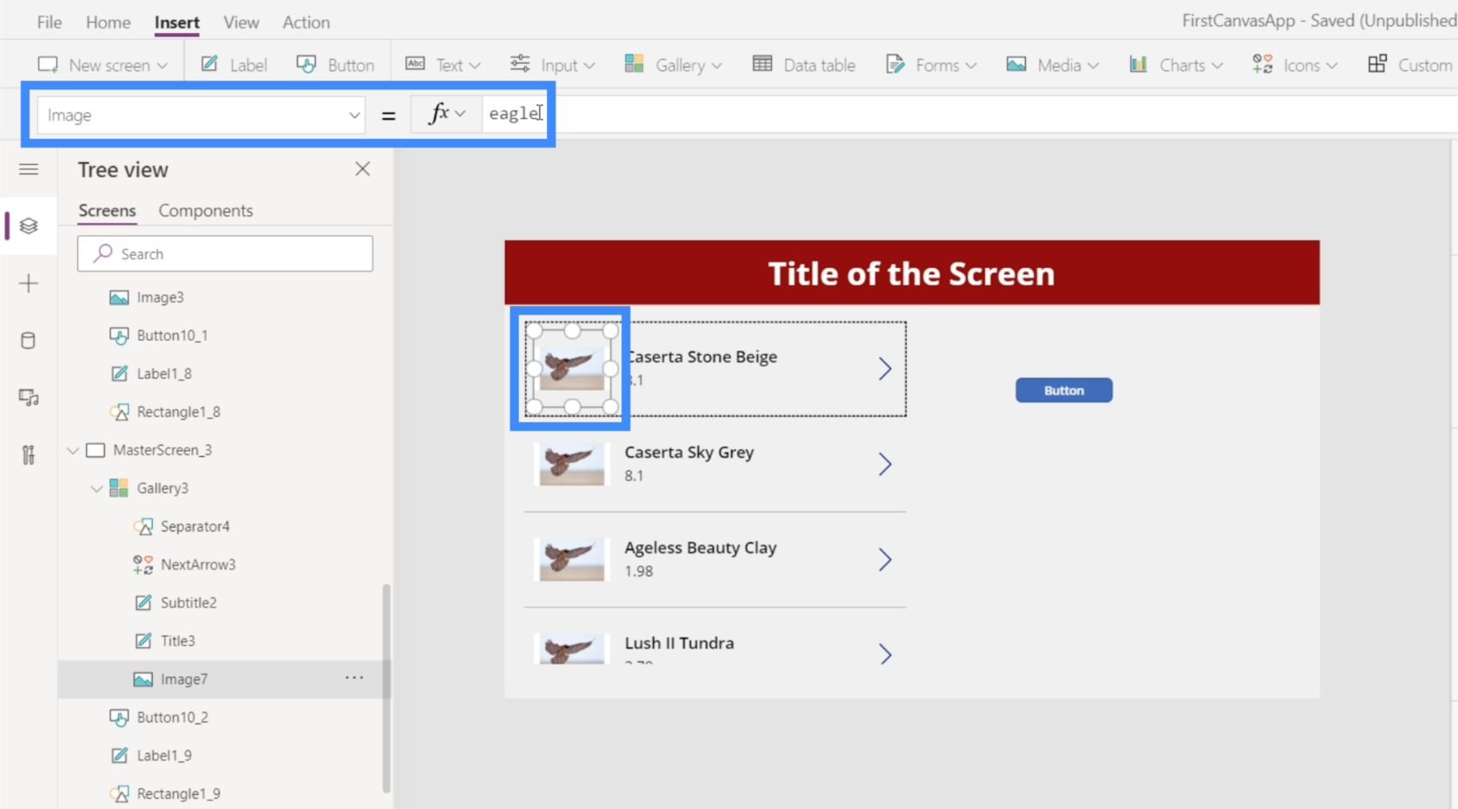Open the Media dropdown
1458x809 pixels.
[1053, 65]
